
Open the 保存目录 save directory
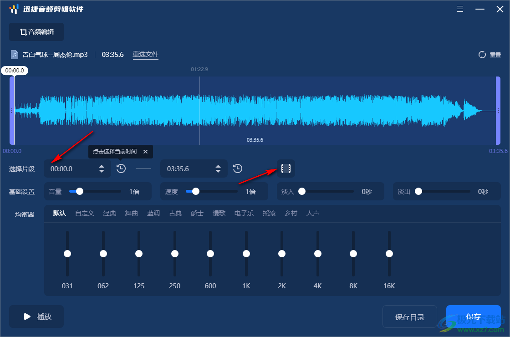click(x=410, y=317)
